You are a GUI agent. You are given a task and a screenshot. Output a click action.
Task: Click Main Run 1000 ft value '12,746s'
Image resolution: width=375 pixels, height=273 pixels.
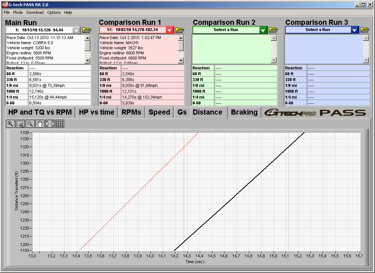click(36, 91)
